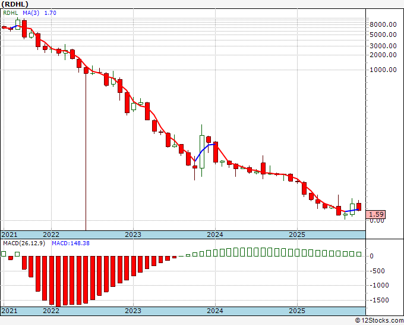Image resolution: width=404 pixels, height=325 pixels.
Task: Click the 1.59 current price tag
Action: click(376, 214)
